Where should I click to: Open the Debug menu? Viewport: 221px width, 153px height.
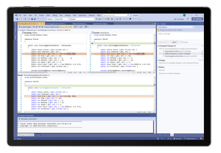tap(55, 15)
